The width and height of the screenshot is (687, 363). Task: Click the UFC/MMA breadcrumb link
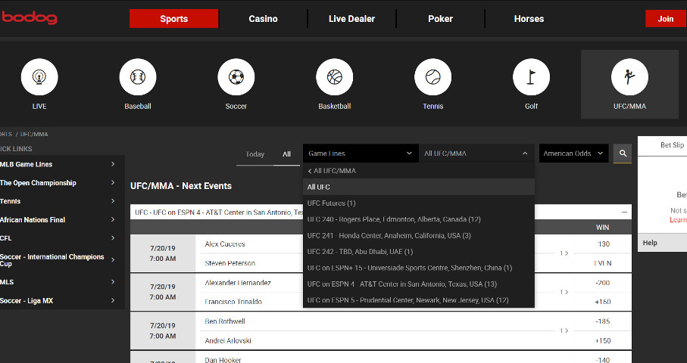34,135
